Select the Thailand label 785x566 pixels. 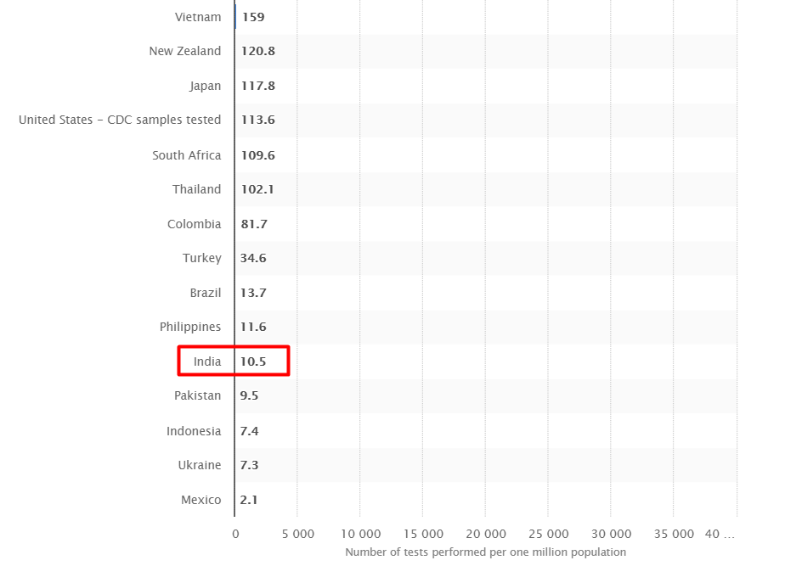tap(197, 189)
